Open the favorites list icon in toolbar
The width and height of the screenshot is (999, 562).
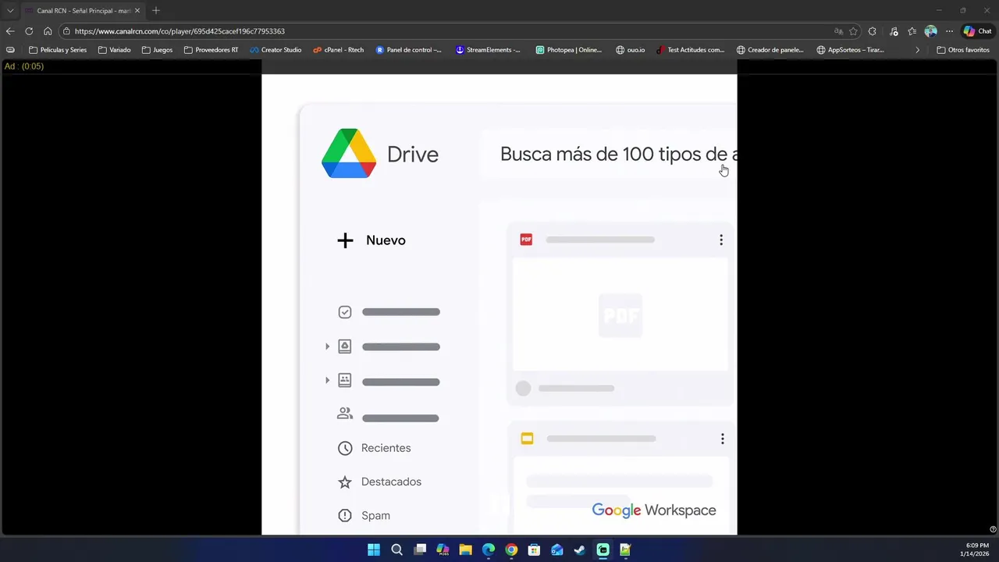[x=912, y=31]
